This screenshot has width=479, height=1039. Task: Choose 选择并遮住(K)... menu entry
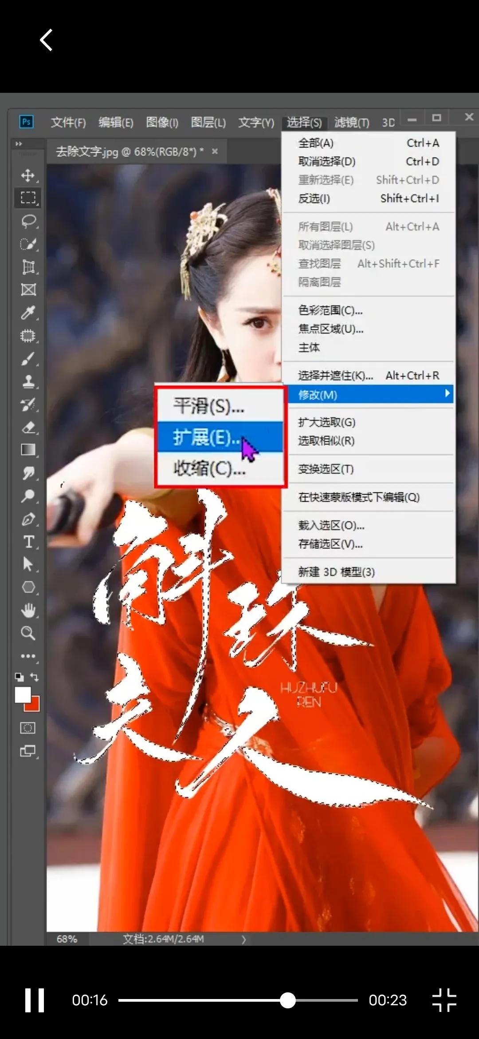click(369, 376)
